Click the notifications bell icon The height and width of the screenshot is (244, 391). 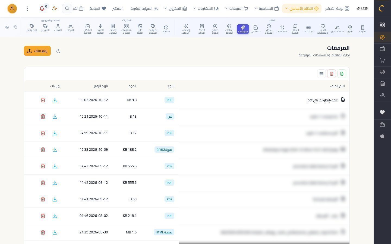(x=42, y=8)
